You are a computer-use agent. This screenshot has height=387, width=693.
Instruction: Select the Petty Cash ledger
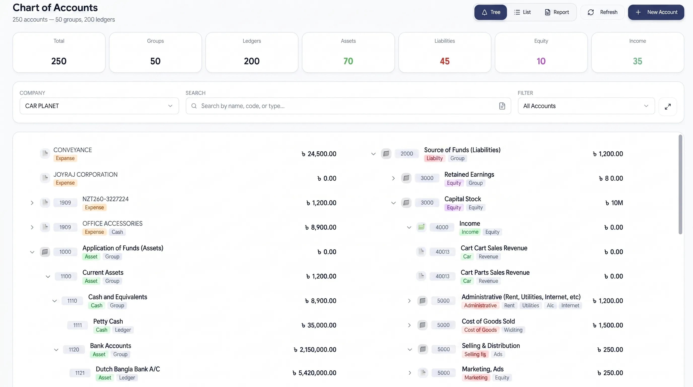click(x=108, y=321)
